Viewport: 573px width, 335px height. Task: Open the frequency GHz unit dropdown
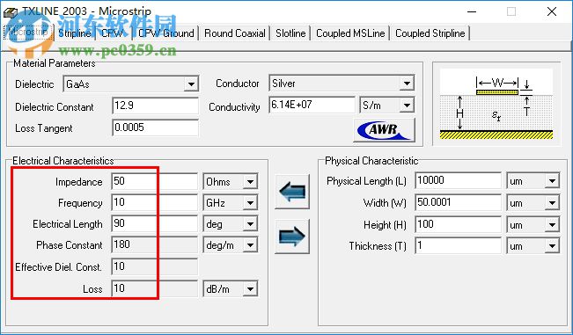coord(250,203)
